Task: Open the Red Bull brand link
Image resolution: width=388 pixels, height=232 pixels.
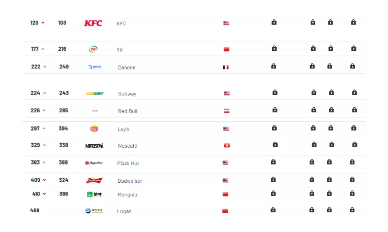Action: (x=128, y=111)
